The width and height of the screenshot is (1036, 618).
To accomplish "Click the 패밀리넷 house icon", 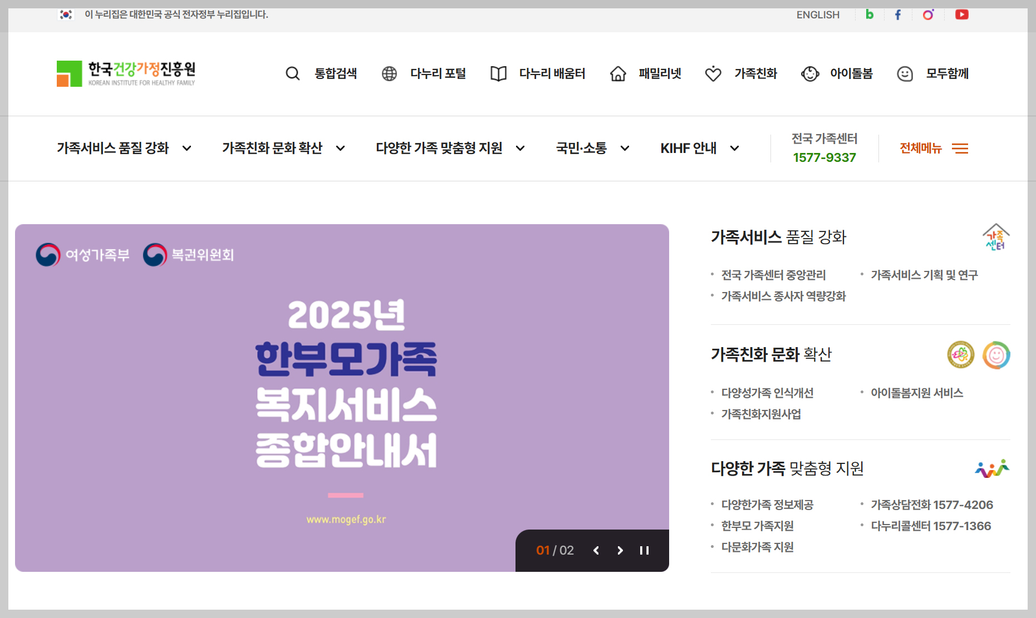I will [618, 73].
